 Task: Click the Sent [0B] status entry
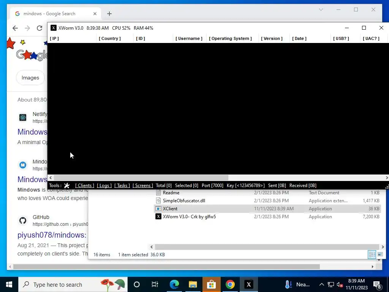(277, 186)
